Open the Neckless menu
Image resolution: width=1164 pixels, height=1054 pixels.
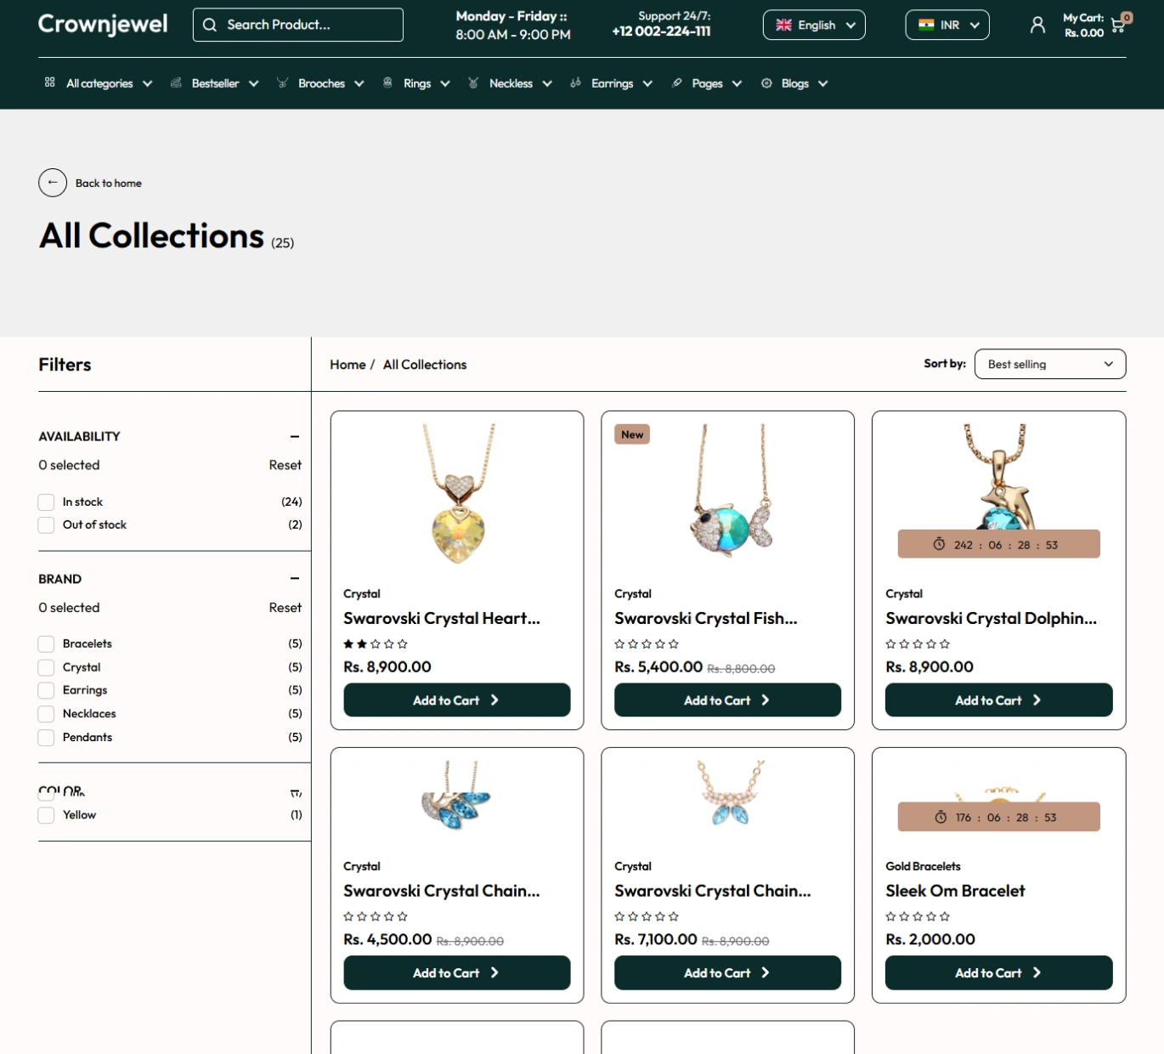click(x=511, y=83)
